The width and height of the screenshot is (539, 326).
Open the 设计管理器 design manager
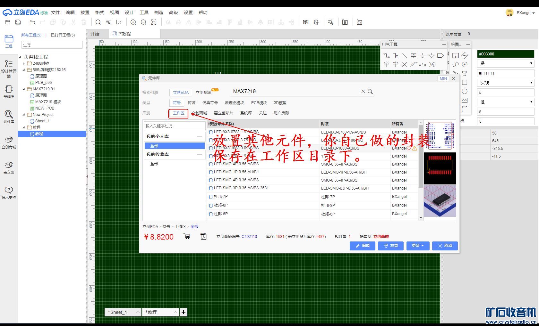click(x=9, y=68)
